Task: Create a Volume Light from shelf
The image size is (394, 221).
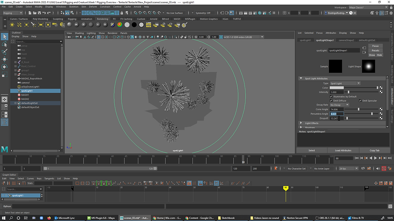Action: tap(48, 25)
